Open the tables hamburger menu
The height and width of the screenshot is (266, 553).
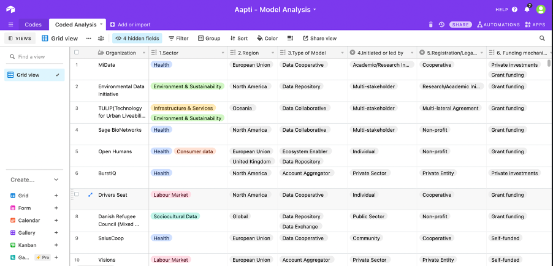tap(10, 25)
